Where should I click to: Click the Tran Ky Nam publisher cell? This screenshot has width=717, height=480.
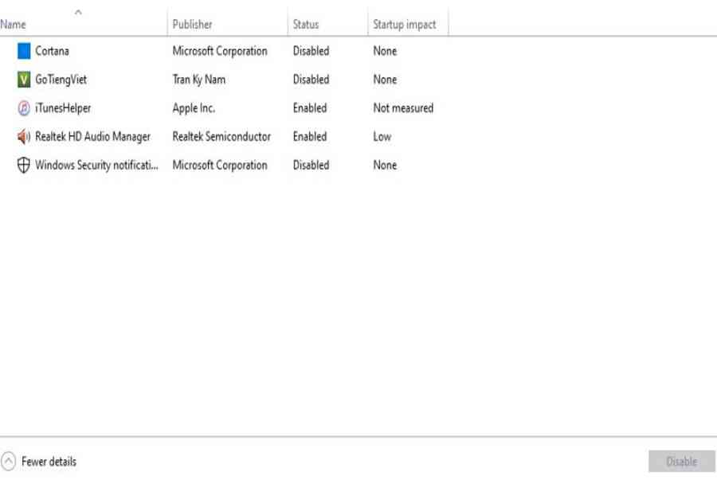[199, 80]
